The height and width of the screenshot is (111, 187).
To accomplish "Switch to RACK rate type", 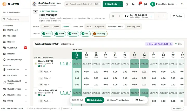I will [x=89, y=27].
